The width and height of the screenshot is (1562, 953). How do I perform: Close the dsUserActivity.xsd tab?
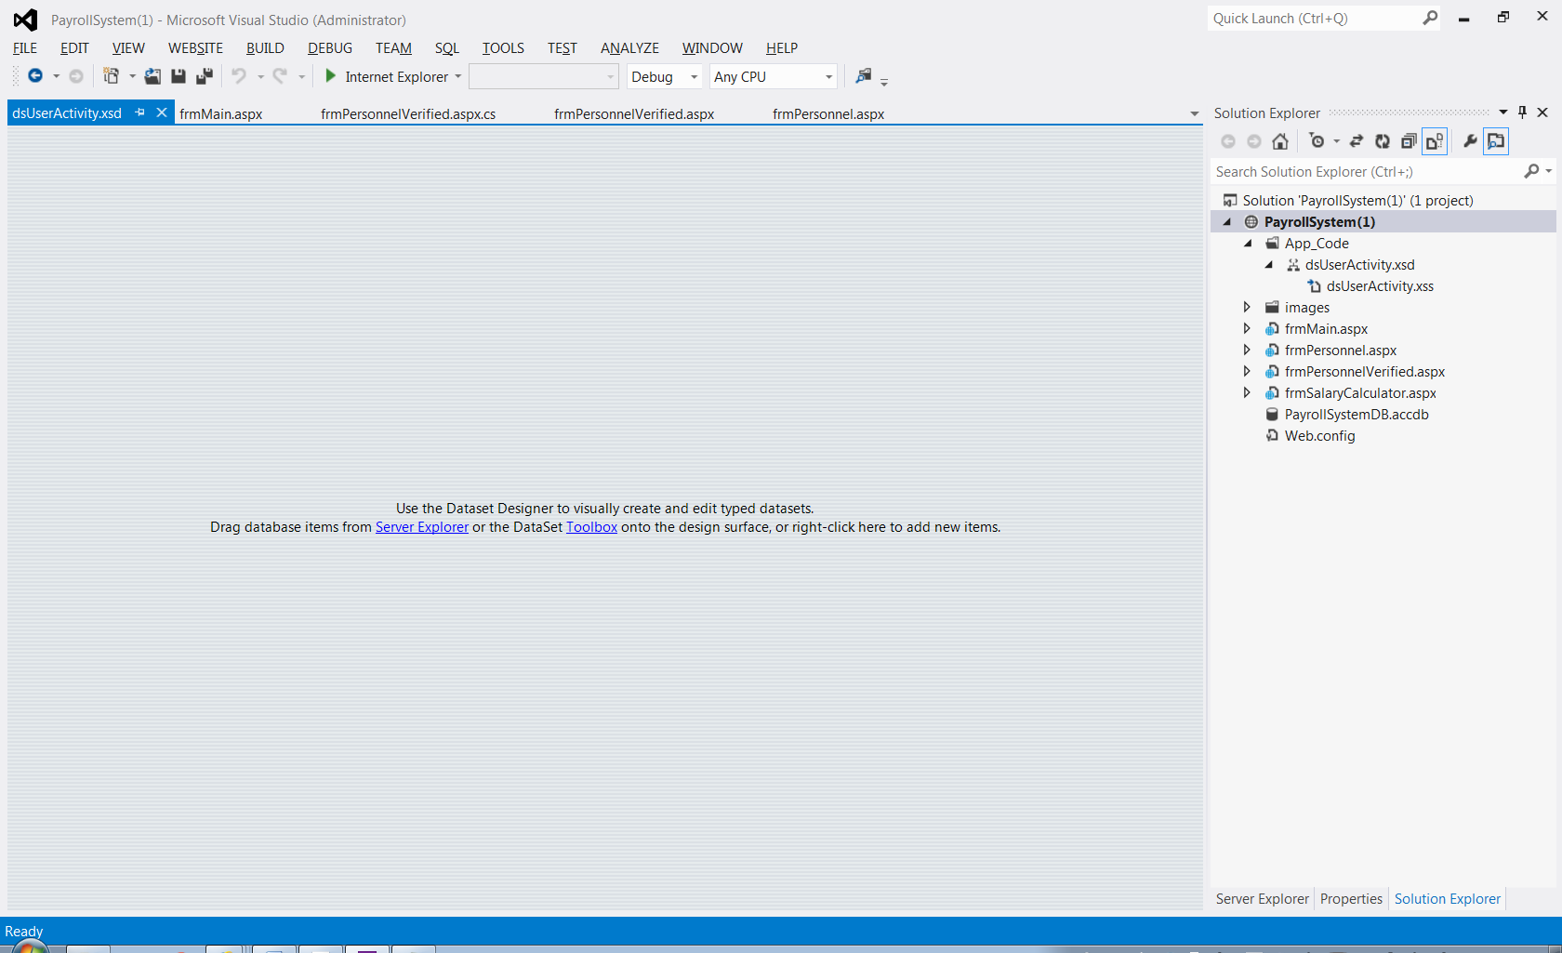(162, 113)
